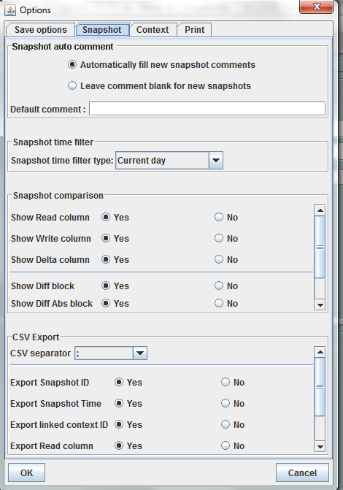Expand the CSV separator combo box
The image size is (343, 490).
(140, 353)
